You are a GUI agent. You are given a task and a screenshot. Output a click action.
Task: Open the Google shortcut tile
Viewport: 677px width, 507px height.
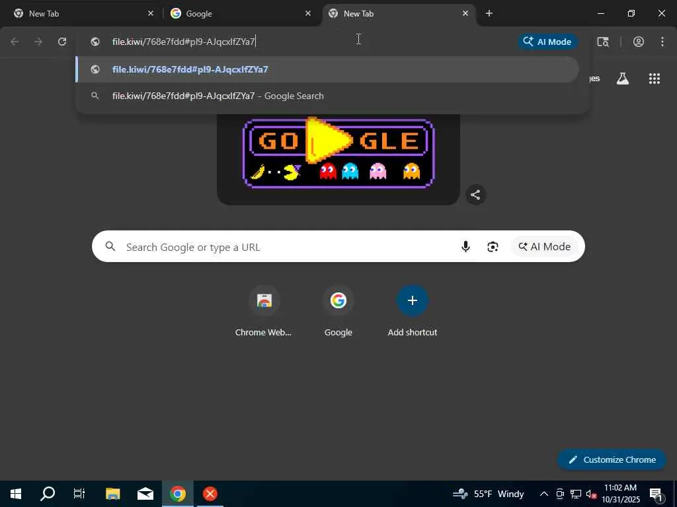[x=338, y=312]
